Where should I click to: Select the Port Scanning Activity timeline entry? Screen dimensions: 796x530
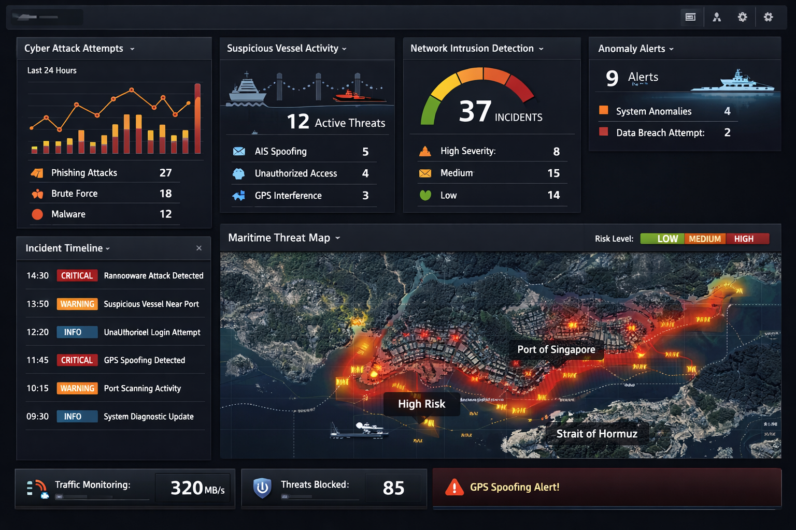click(x=142, y=388)
